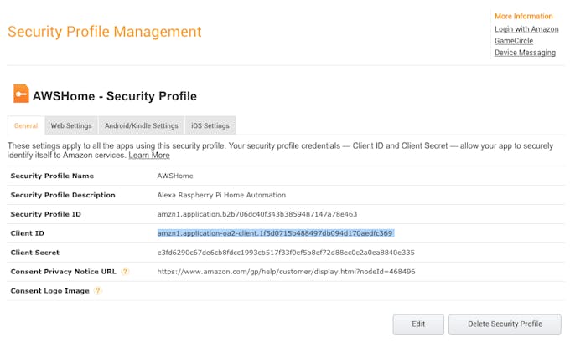The height and width of the screenshot is (342, 570).
Task: Open the Android/Kindle Settings tab
Action: [142, 126]
